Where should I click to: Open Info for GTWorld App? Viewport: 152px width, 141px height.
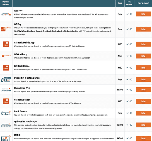tap(143, 56)
